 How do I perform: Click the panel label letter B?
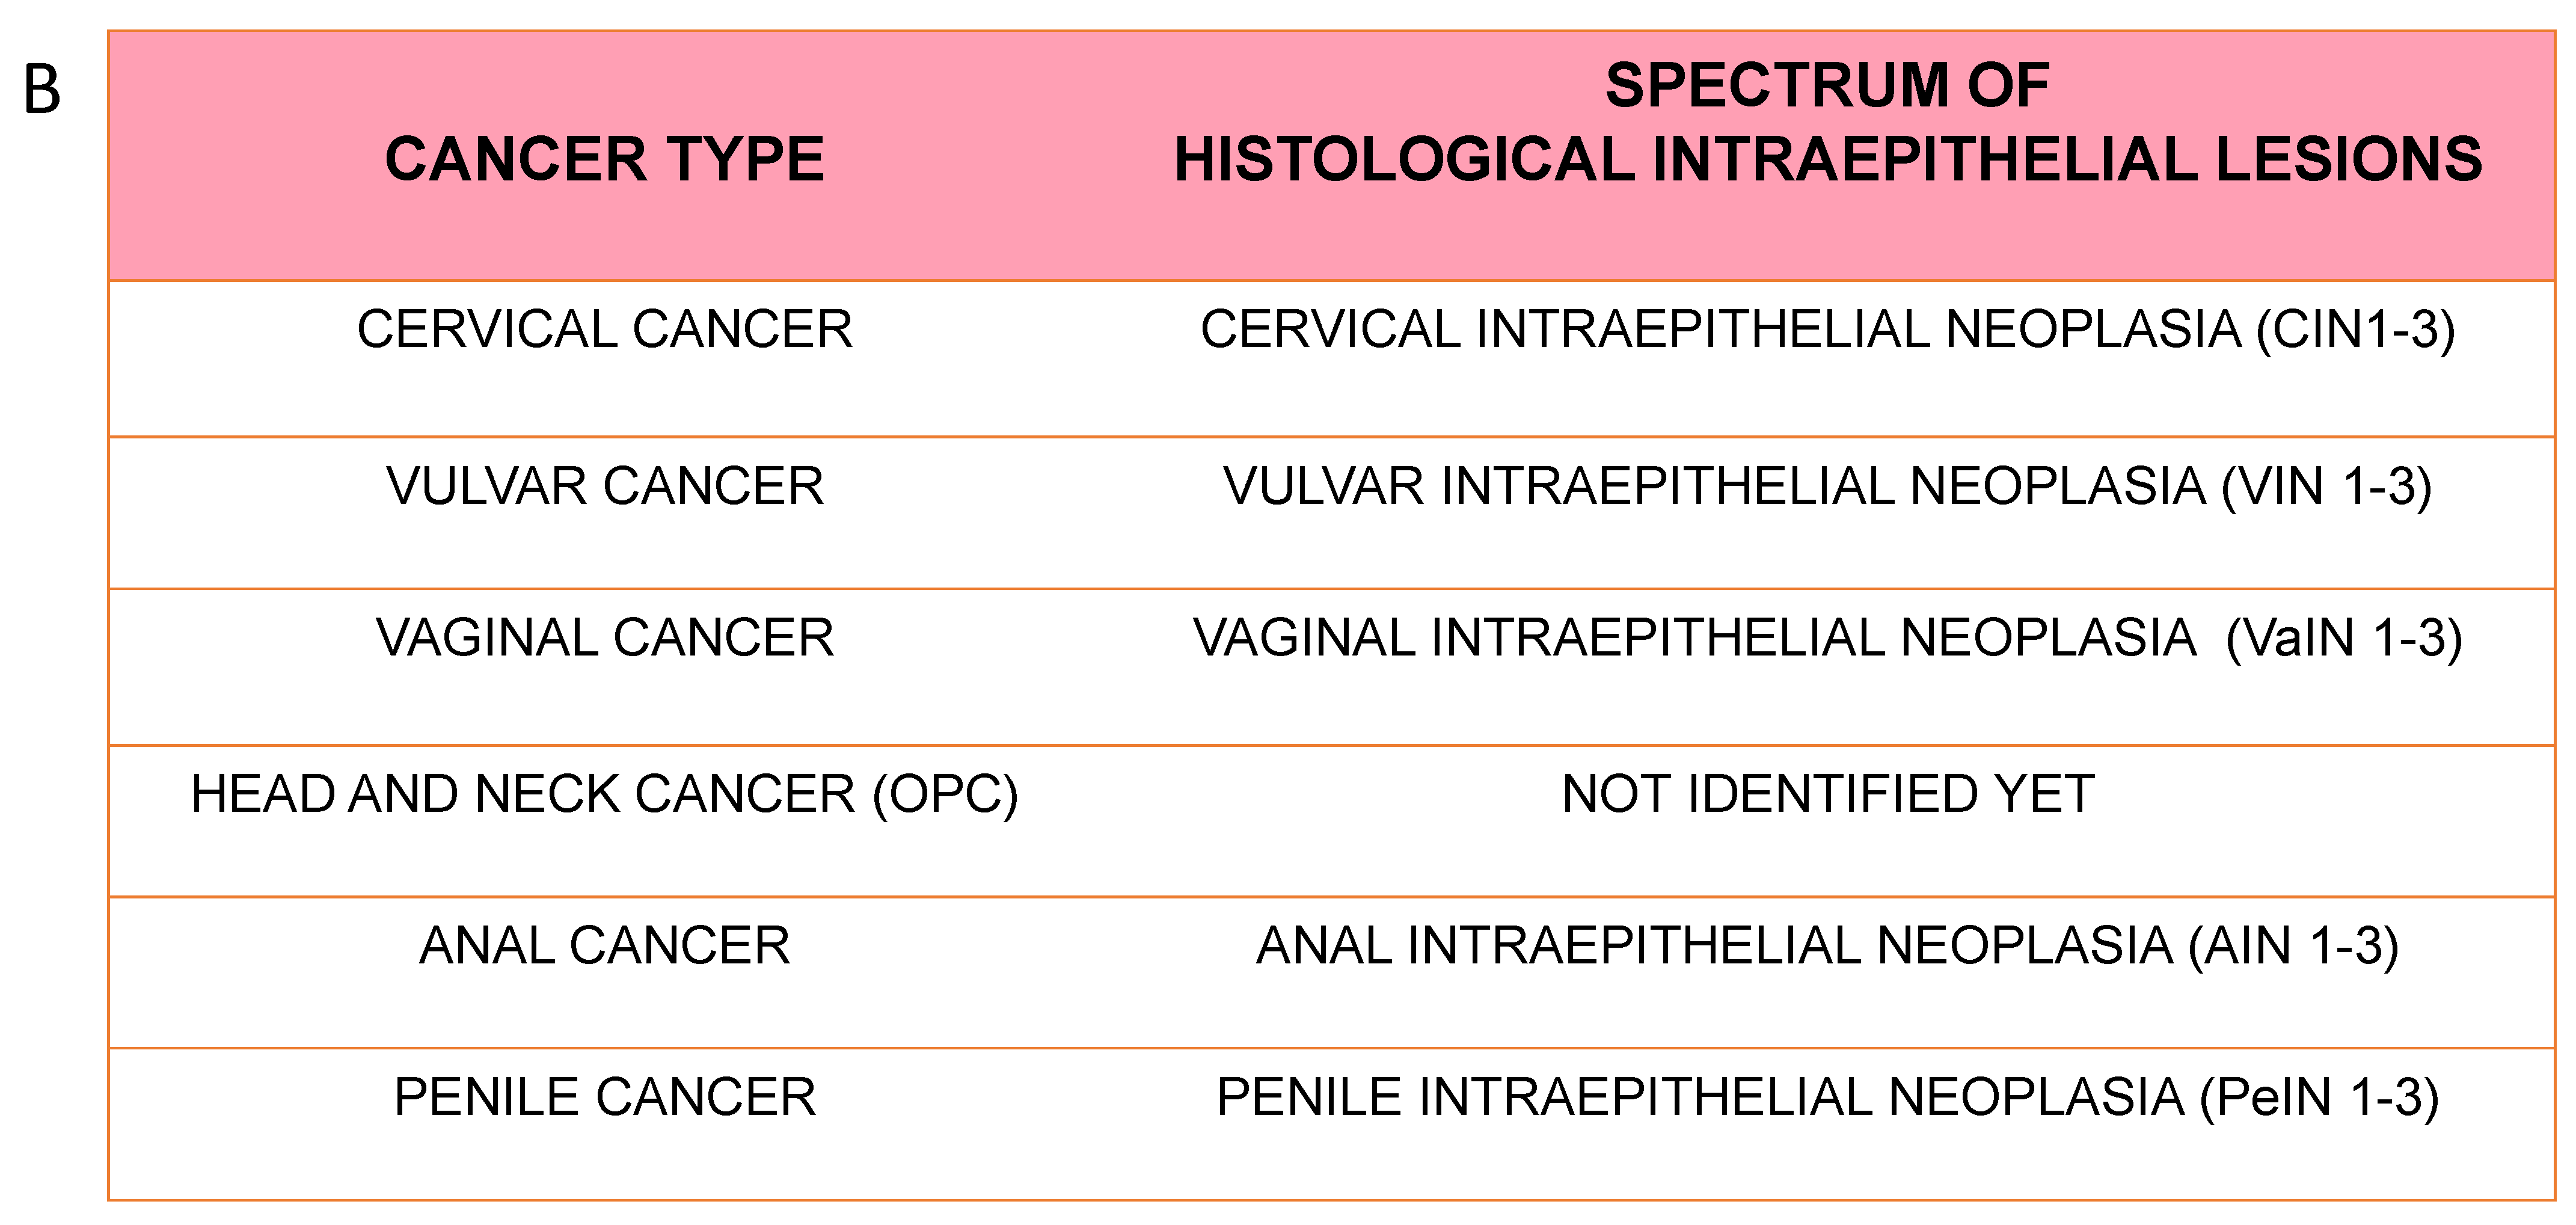click(x=42, y=90)
